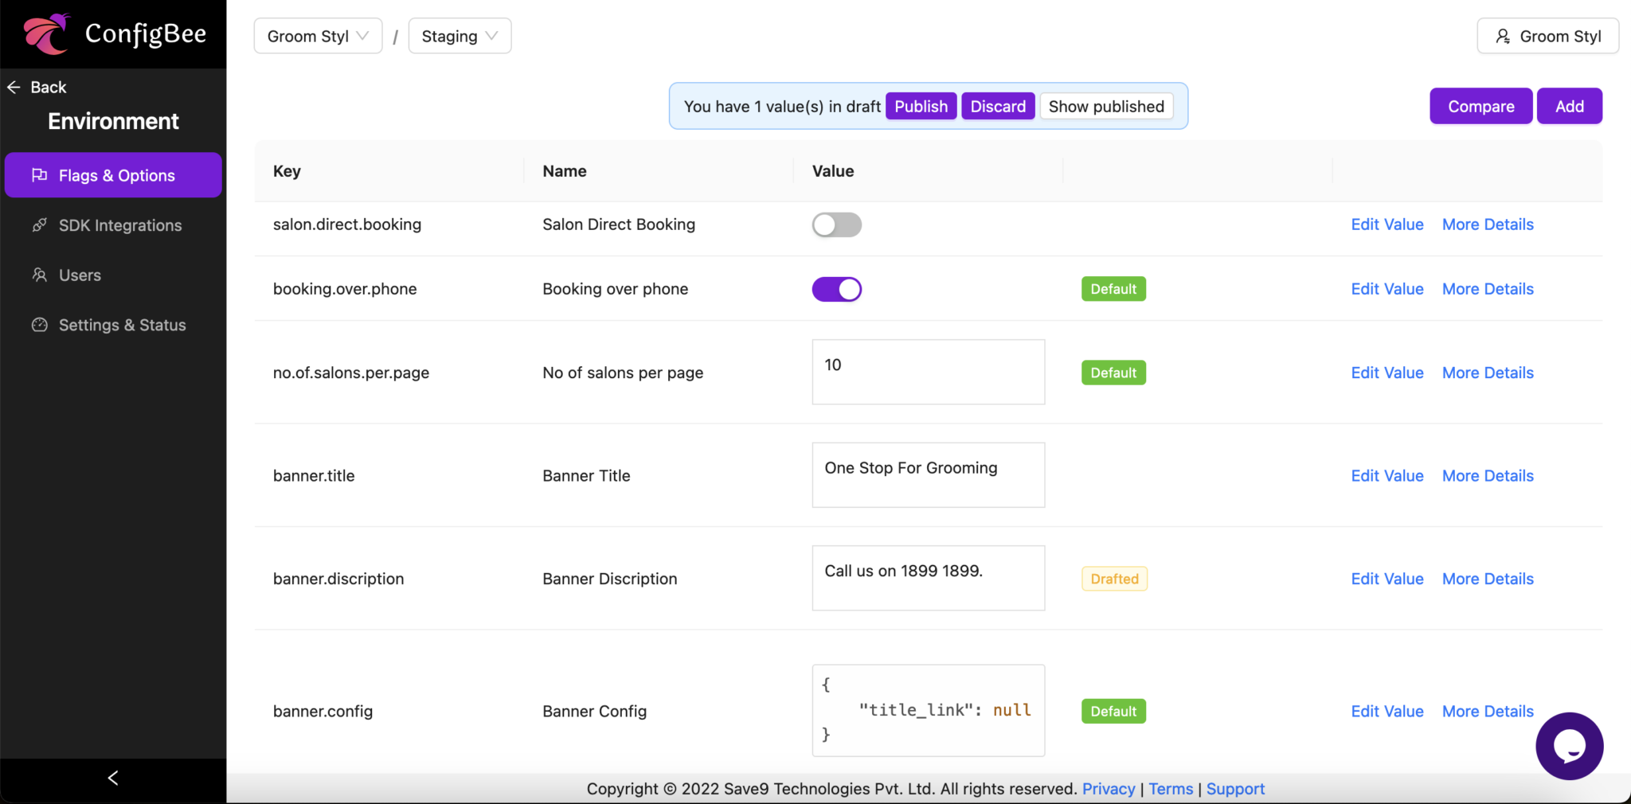Image resolution: width=1631 pixels, height=804 pixels.
Task: Click the user icon next to Groom Styl
Action: (1504, 36)
